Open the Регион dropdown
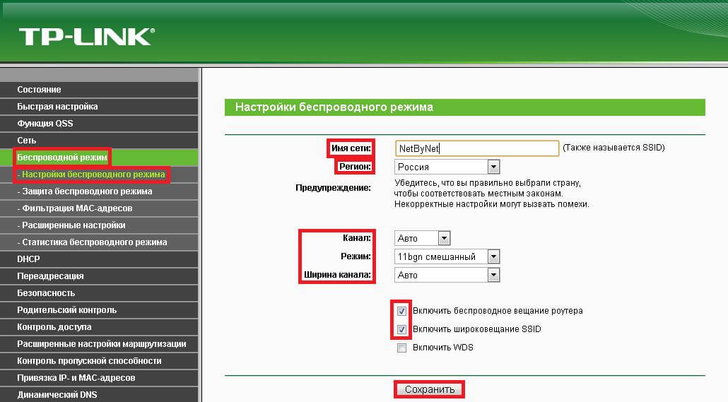Image resolution: width=728 pixels, height=402 pixels. [x=447, y=167]
